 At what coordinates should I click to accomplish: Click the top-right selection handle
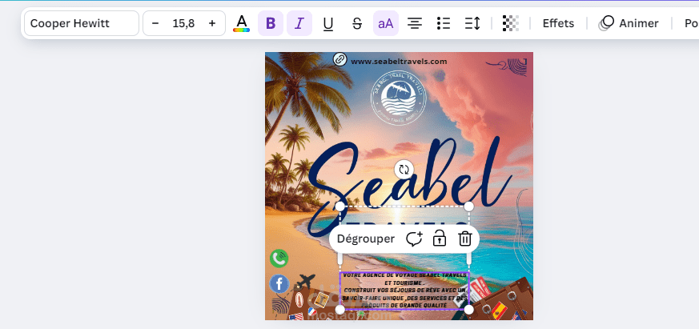coord(468,207)
